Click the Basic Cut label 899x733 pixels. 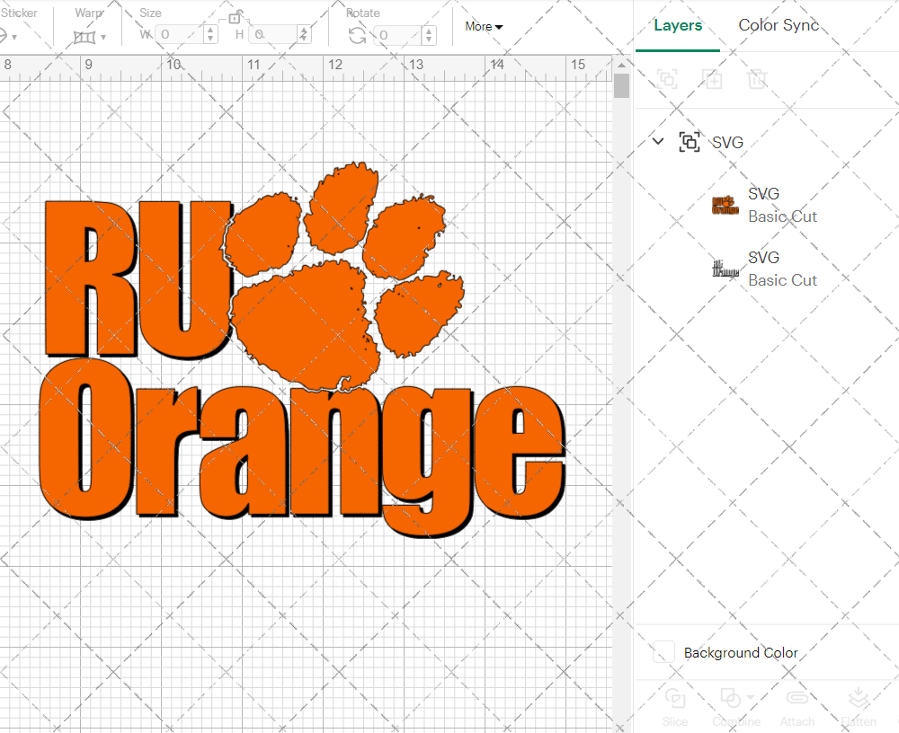coord(782,216)
